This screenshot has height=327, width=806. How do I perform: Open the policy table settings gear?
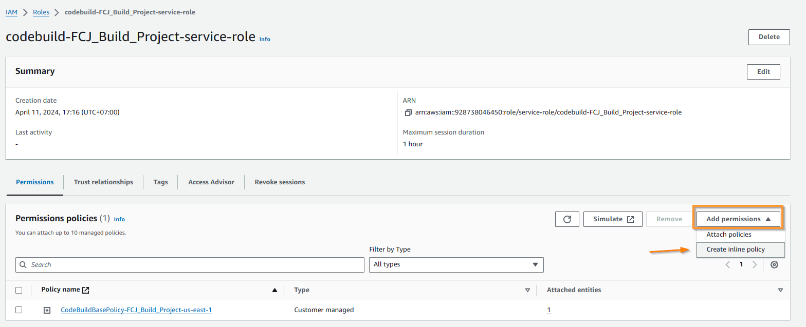(774, 265)
